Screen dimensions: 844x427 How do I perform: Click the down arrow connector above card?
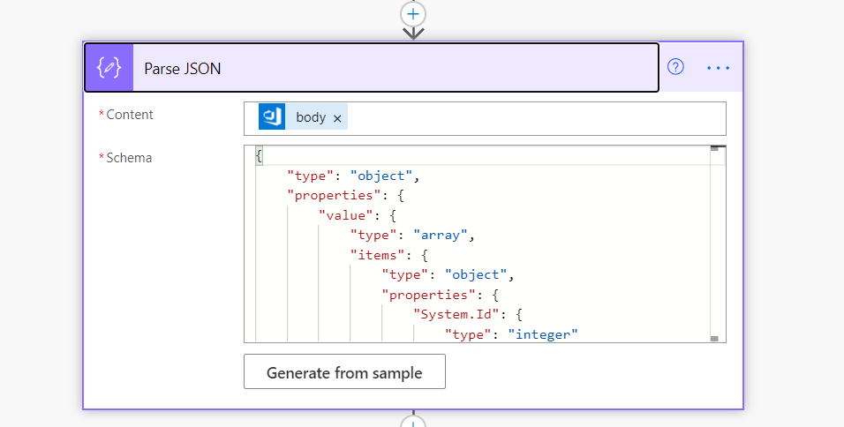[413, 34]
